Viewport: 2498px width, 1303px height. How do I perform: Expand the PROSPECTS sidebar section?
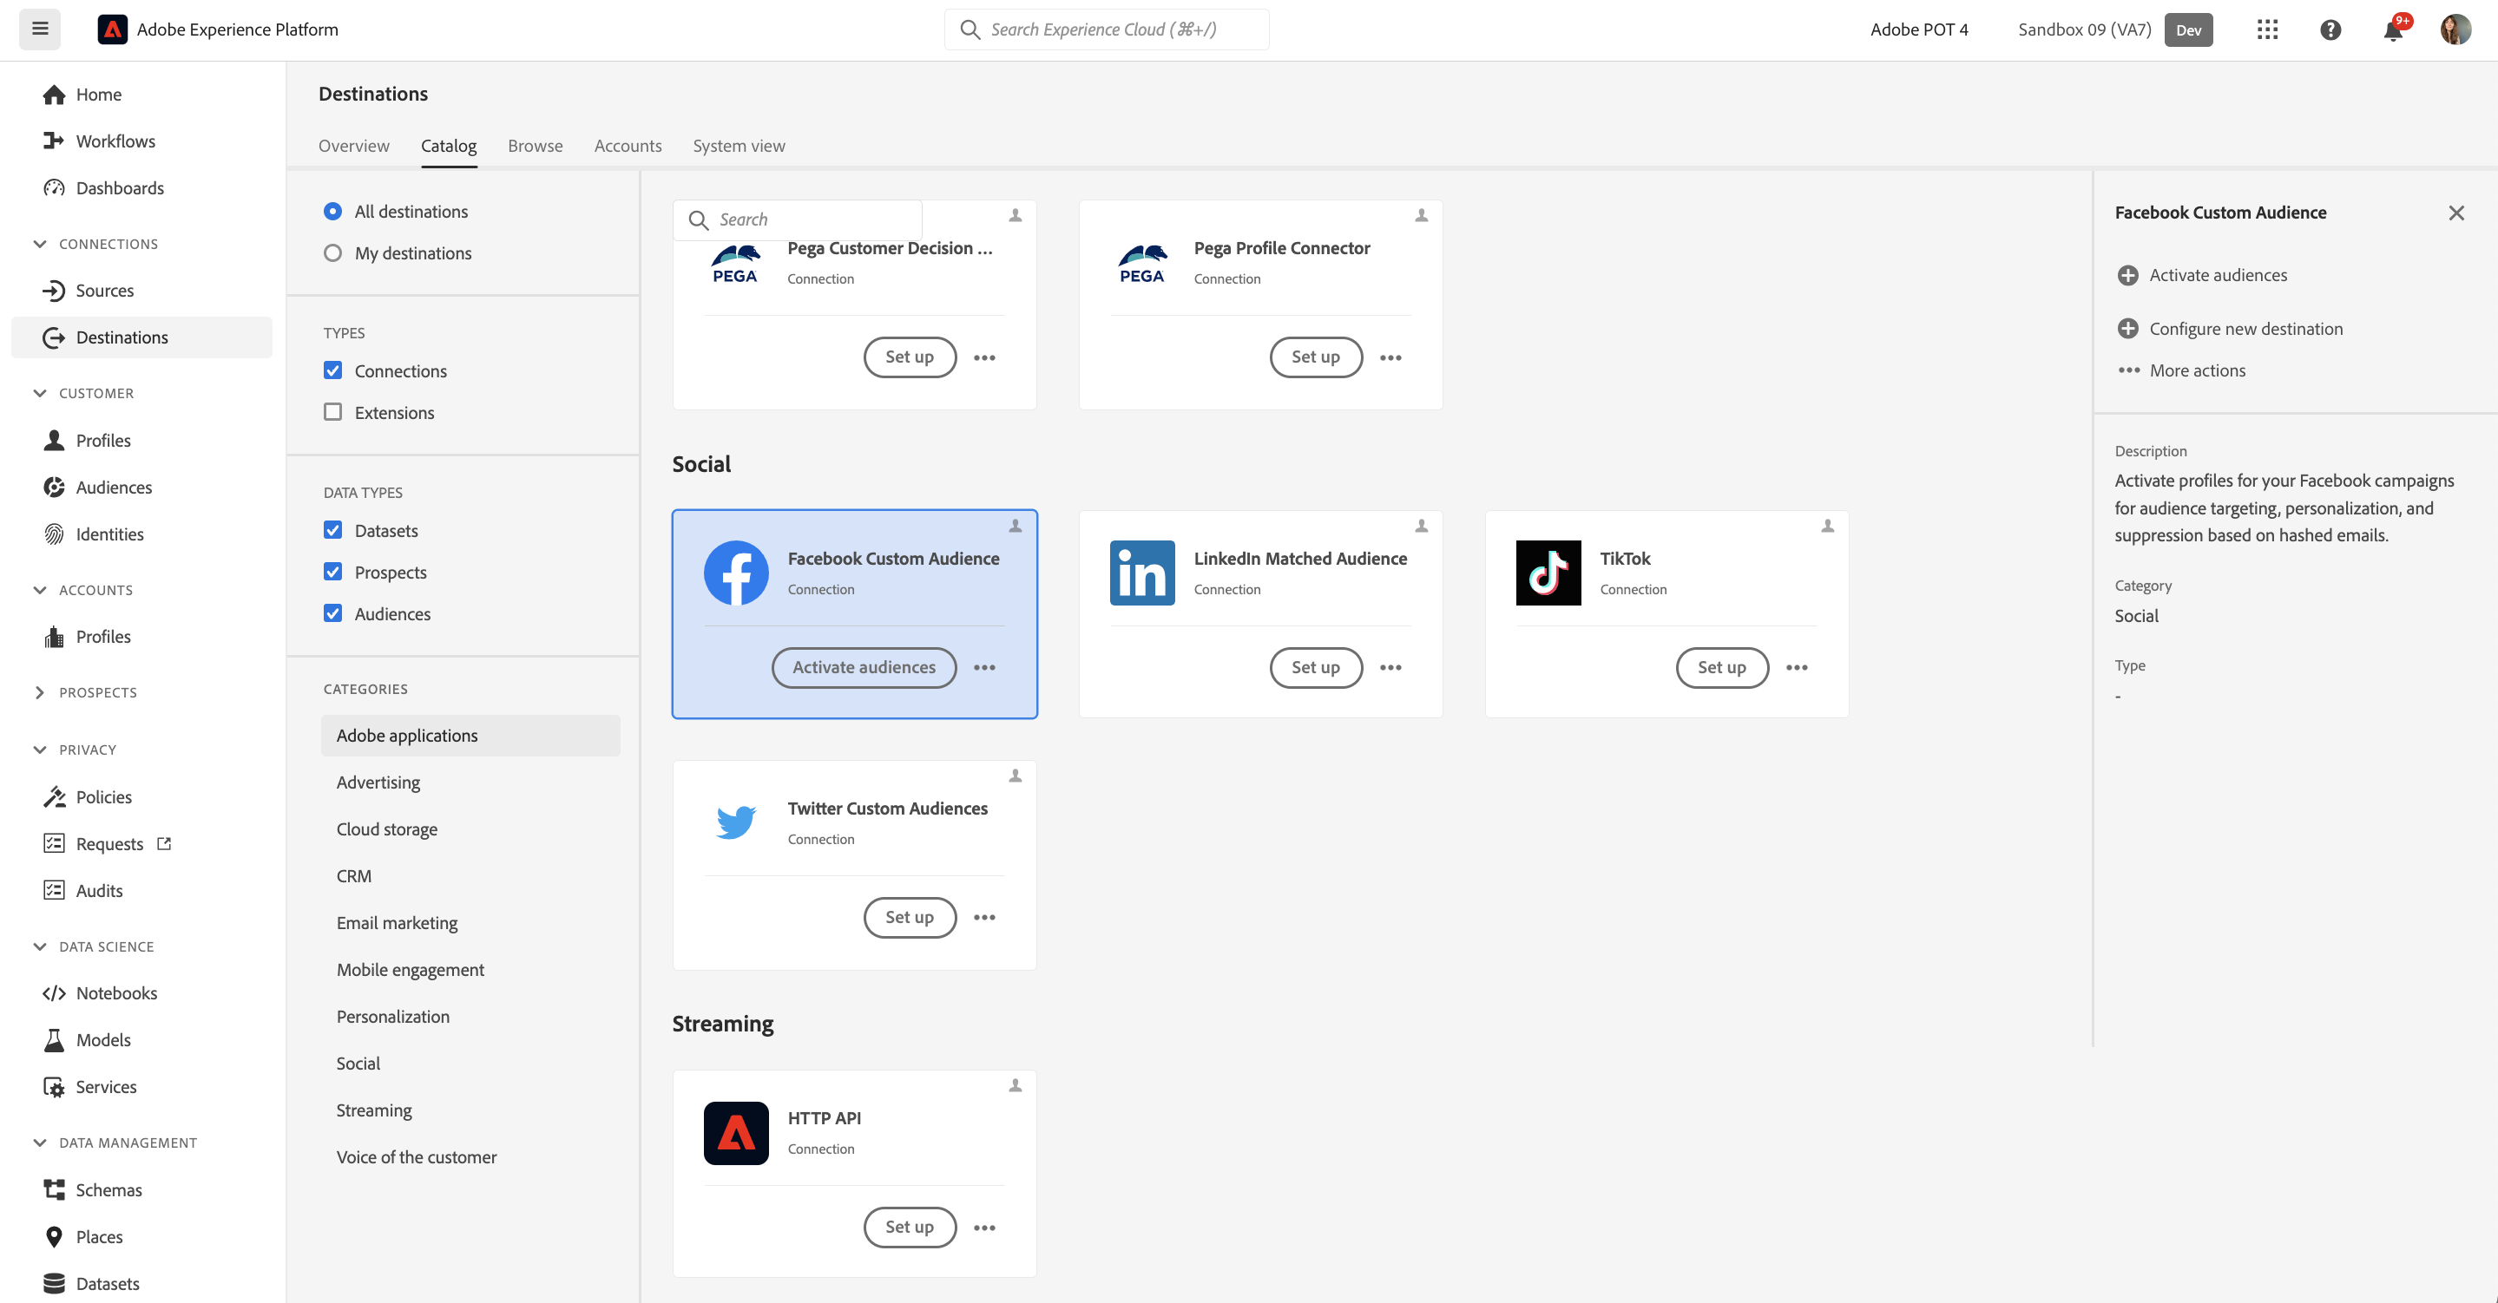click(x=40, y=692)
